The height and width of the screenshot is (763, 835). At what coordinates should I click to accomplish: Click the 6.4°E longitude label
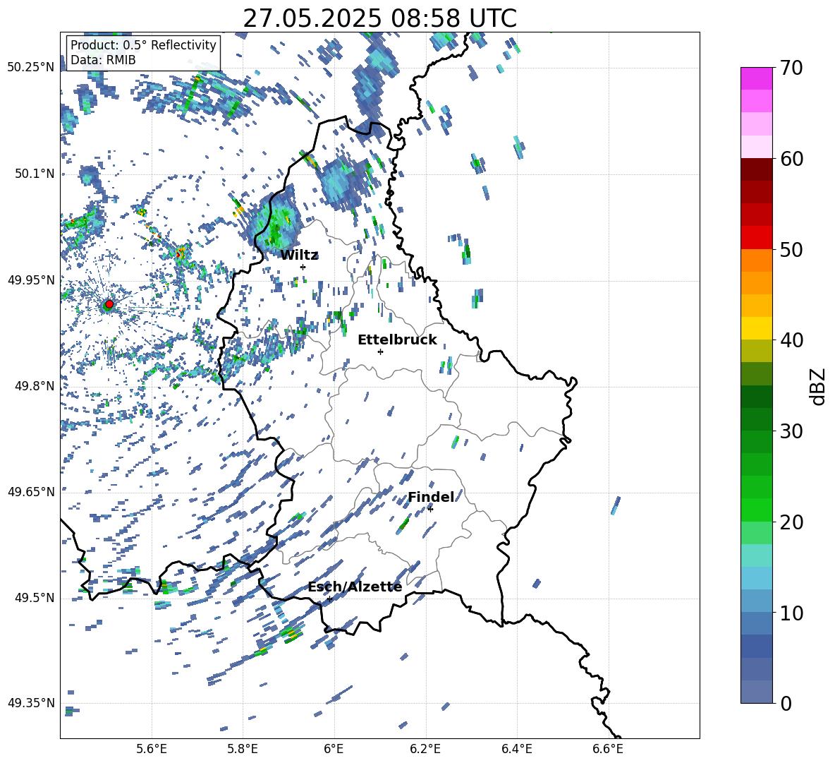pyautogui.click(x=516, y=749)
